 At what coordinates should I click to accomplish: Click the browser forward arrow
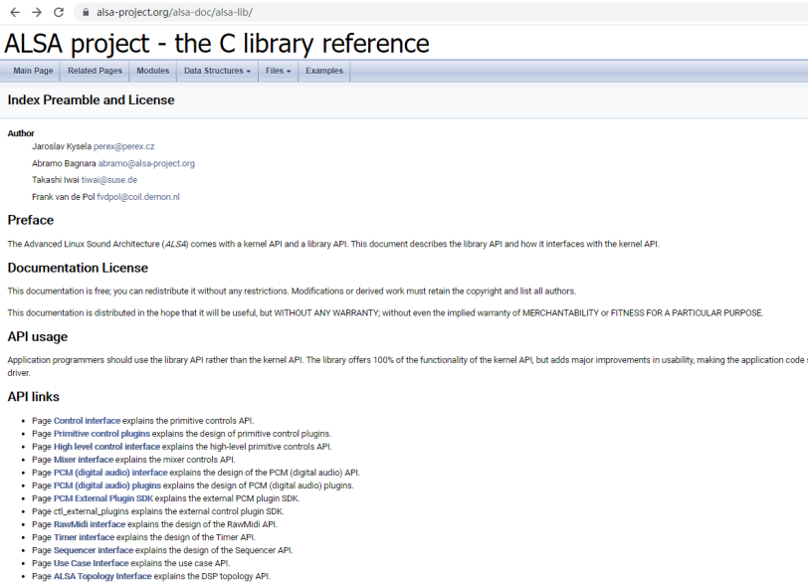coord(37,12)
